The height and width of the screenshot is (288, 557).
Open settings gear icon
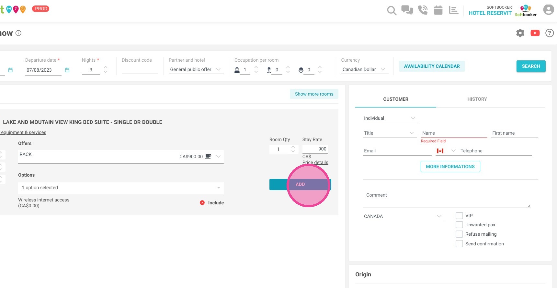click(x=520, y=33)
